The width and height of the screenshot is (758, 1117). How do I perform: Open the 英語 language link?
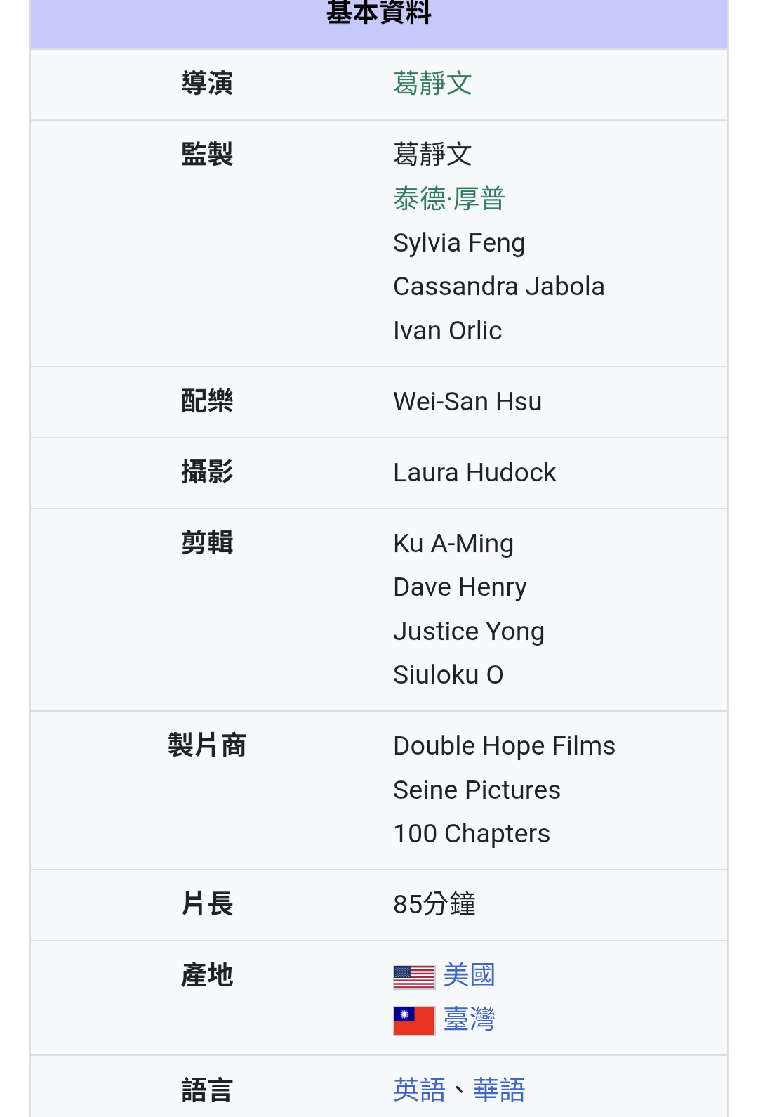click(x=420, y=1090)
